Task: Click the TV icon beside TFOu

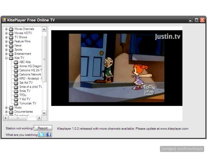Action: [16, 95]
